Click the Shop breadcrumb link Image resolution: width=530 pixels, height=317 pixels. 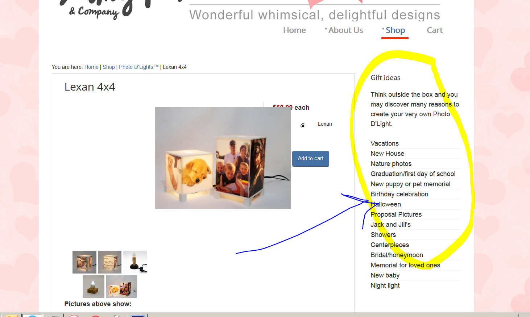109,67
